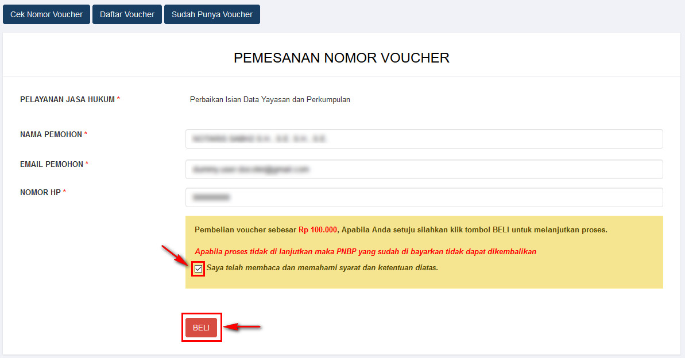The height and width of the screenshot is (358, 685).
Task: Click the PELAYANAN JASA HUKUM label
Action: (70, 100)
